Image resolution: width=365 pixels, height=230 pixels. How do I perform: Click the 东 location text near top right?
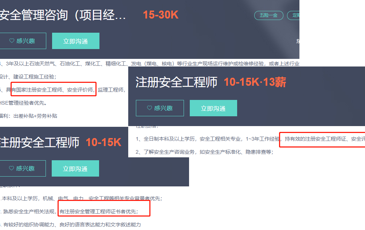(298, 41)
